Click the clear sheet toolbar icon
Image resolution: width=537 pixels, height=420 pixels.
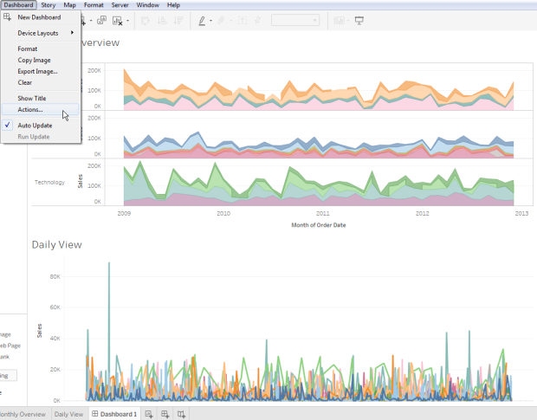pyautogui.click(x=118, y=20)
